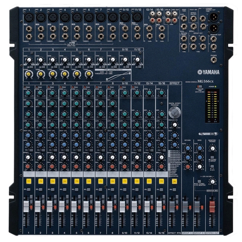Toggle the channel 2 PFL button
This screenshot has height=242, width=242.
(41, 190)
